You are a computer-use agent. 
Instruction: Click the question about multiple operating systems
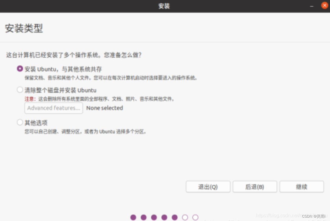(74, 55)
